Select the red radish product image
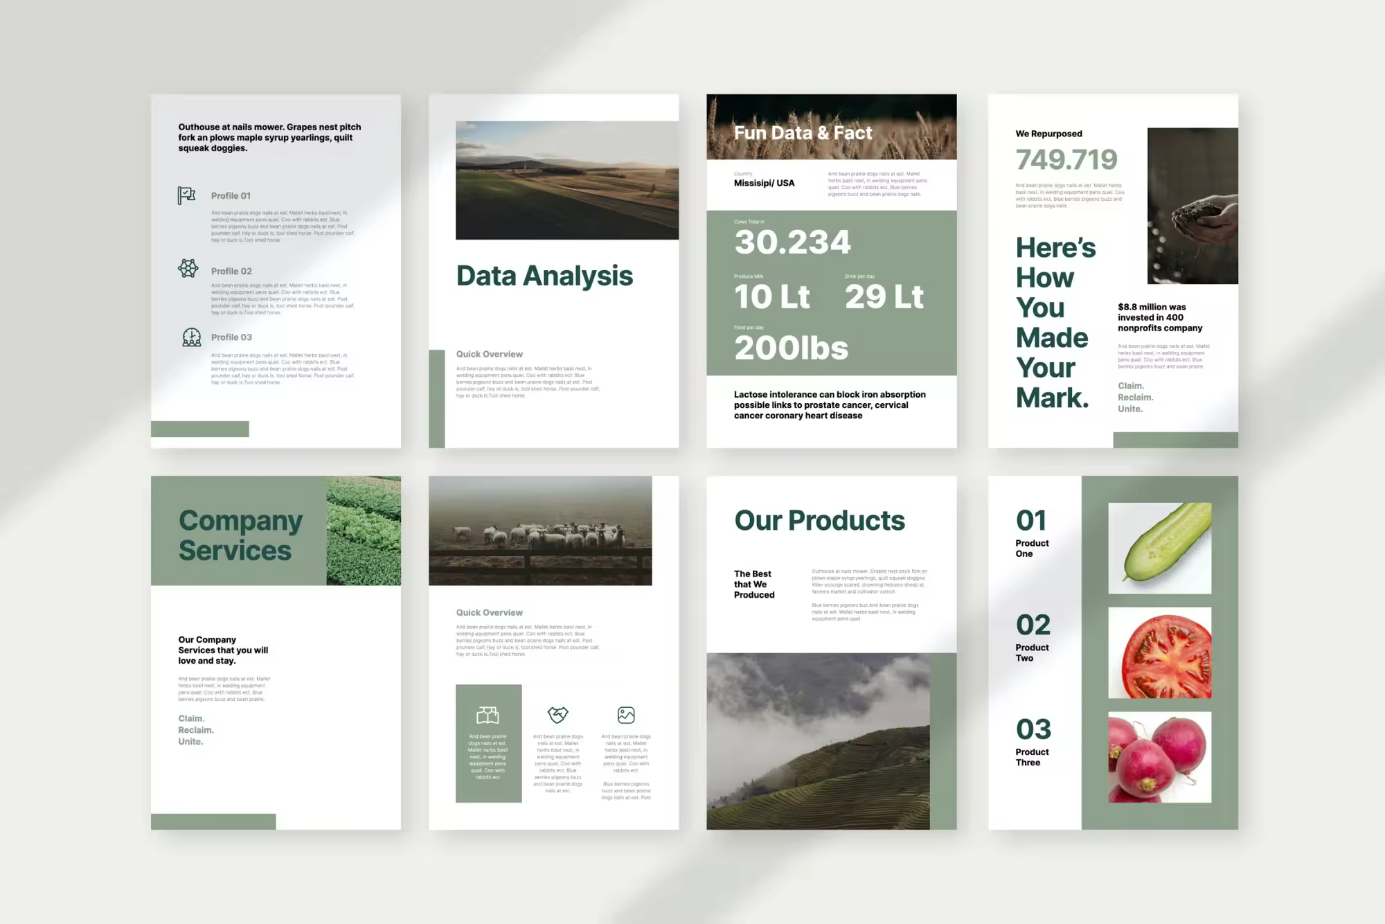The height and width of the screenshot is (924, 1385). pyautogui.click(x=1160, y=757)
